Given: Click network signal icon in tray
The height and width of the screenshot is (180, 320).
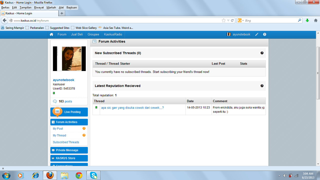Looking at the screenshot, I should 296,175.
